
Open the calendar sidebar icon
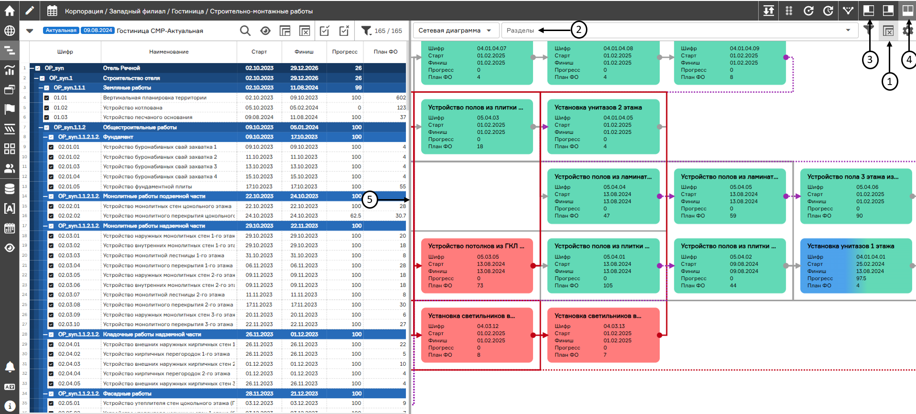click(x=9, y=228)
